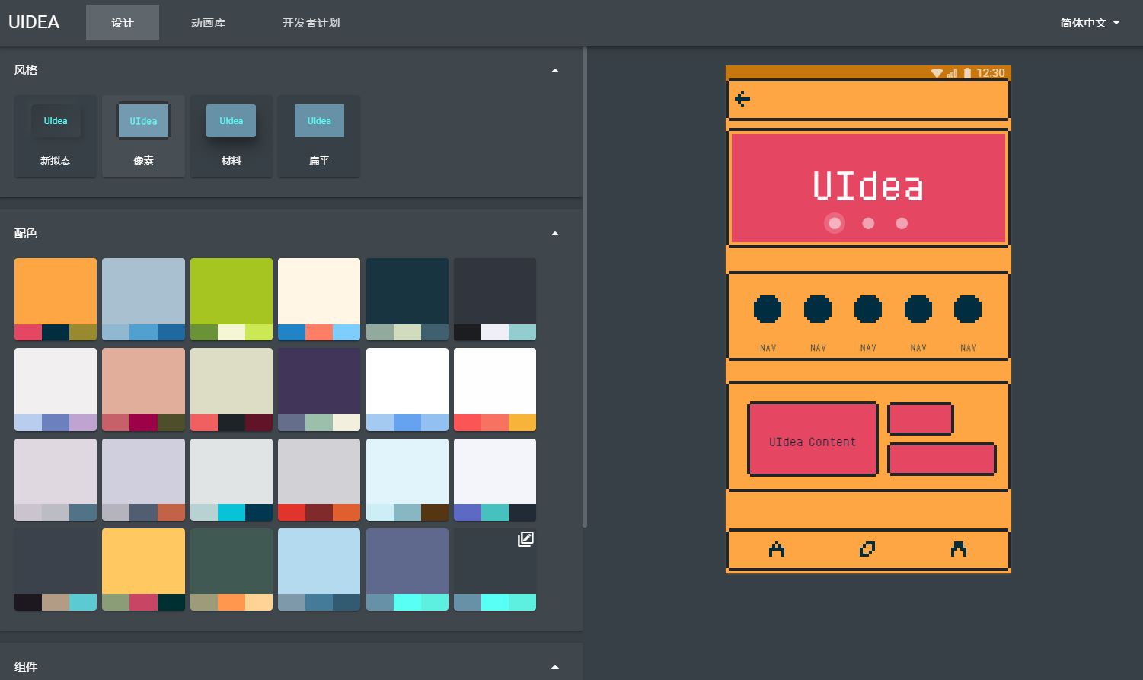Image resolution: width=1143 pixels, height=680 pixels.
Task: Select the dark teal palette swatch
Action: 407,299
